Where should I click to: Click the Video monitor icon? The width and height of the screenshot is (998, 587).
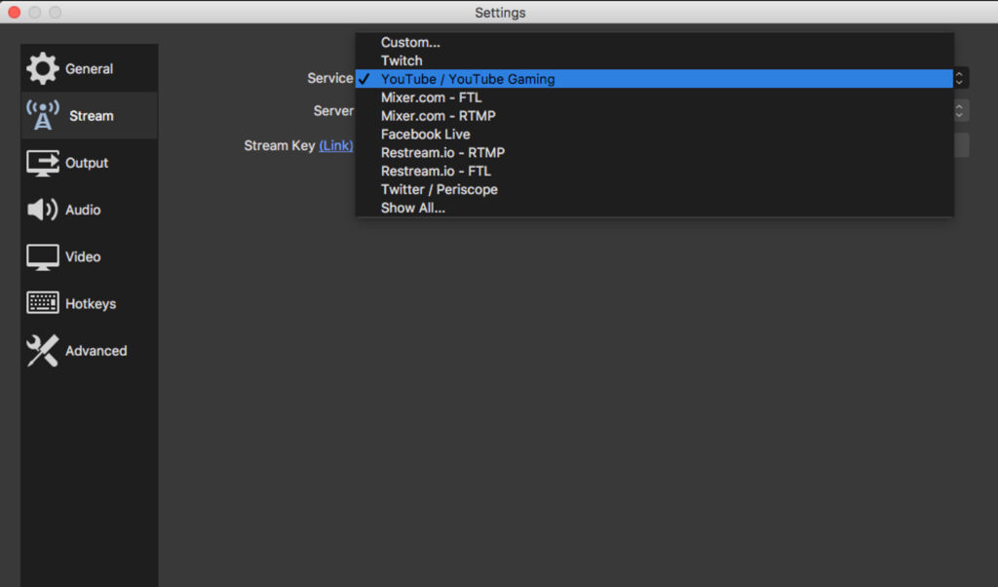(43, 257)
